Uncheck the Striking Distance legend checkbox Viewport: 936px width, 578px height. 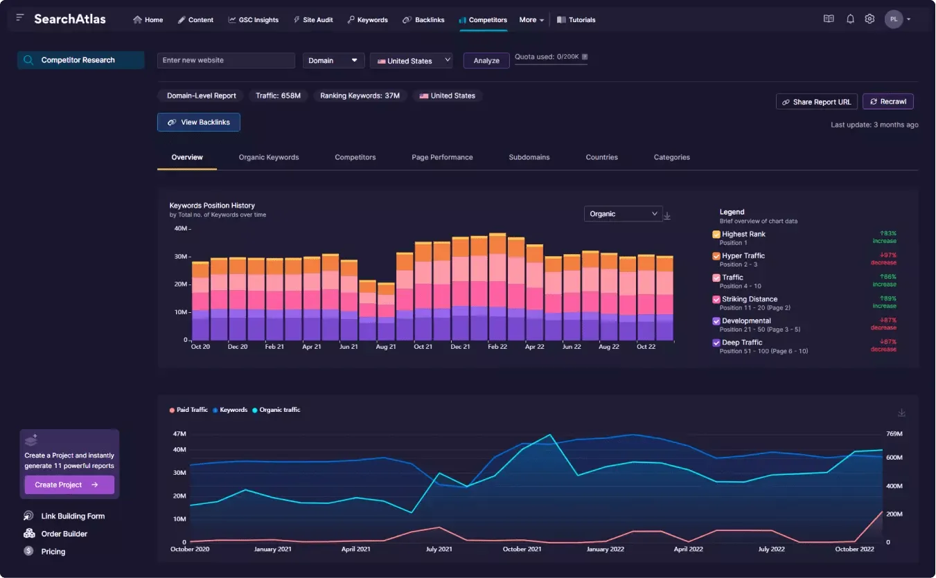716,300
